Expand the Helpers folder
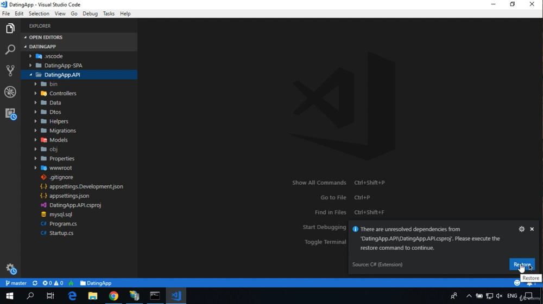 (79, 121)
